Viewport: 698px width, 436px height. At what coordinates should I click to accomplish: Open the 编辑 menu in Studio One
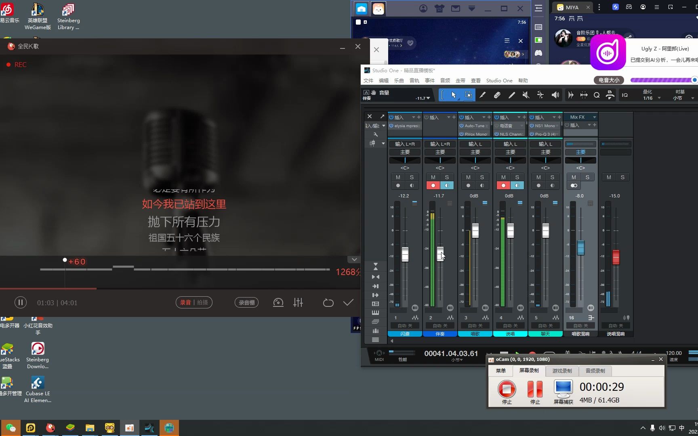[384, 80]
